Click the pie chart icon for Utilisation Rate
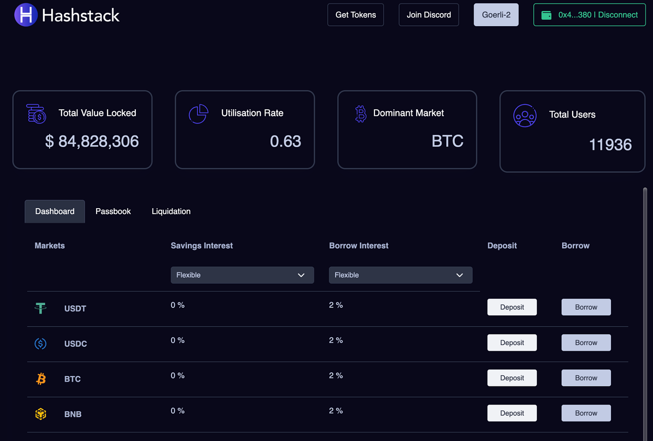 point(198,114)
